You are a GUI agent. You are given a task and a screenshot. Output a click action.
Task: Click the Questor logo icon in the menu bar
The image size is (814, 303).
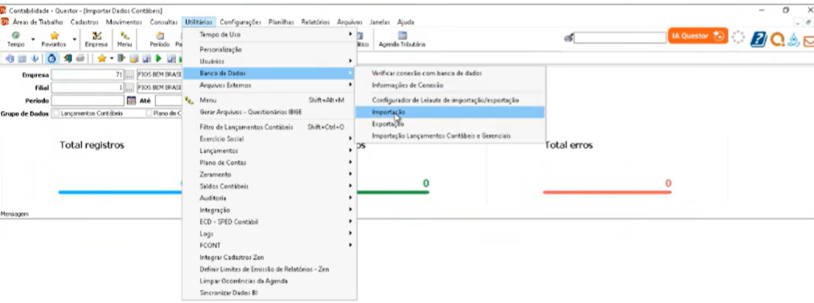click(x=5, y=22)
